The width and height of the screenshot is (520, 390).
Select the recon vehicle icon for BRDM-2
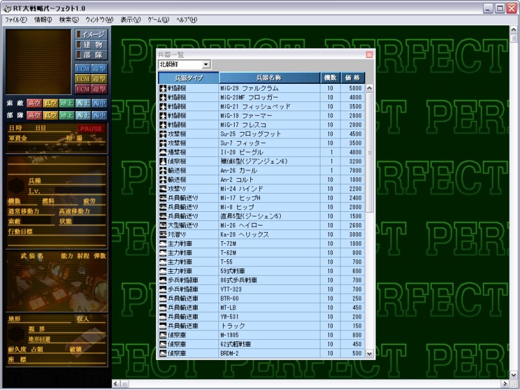point(163,353)
